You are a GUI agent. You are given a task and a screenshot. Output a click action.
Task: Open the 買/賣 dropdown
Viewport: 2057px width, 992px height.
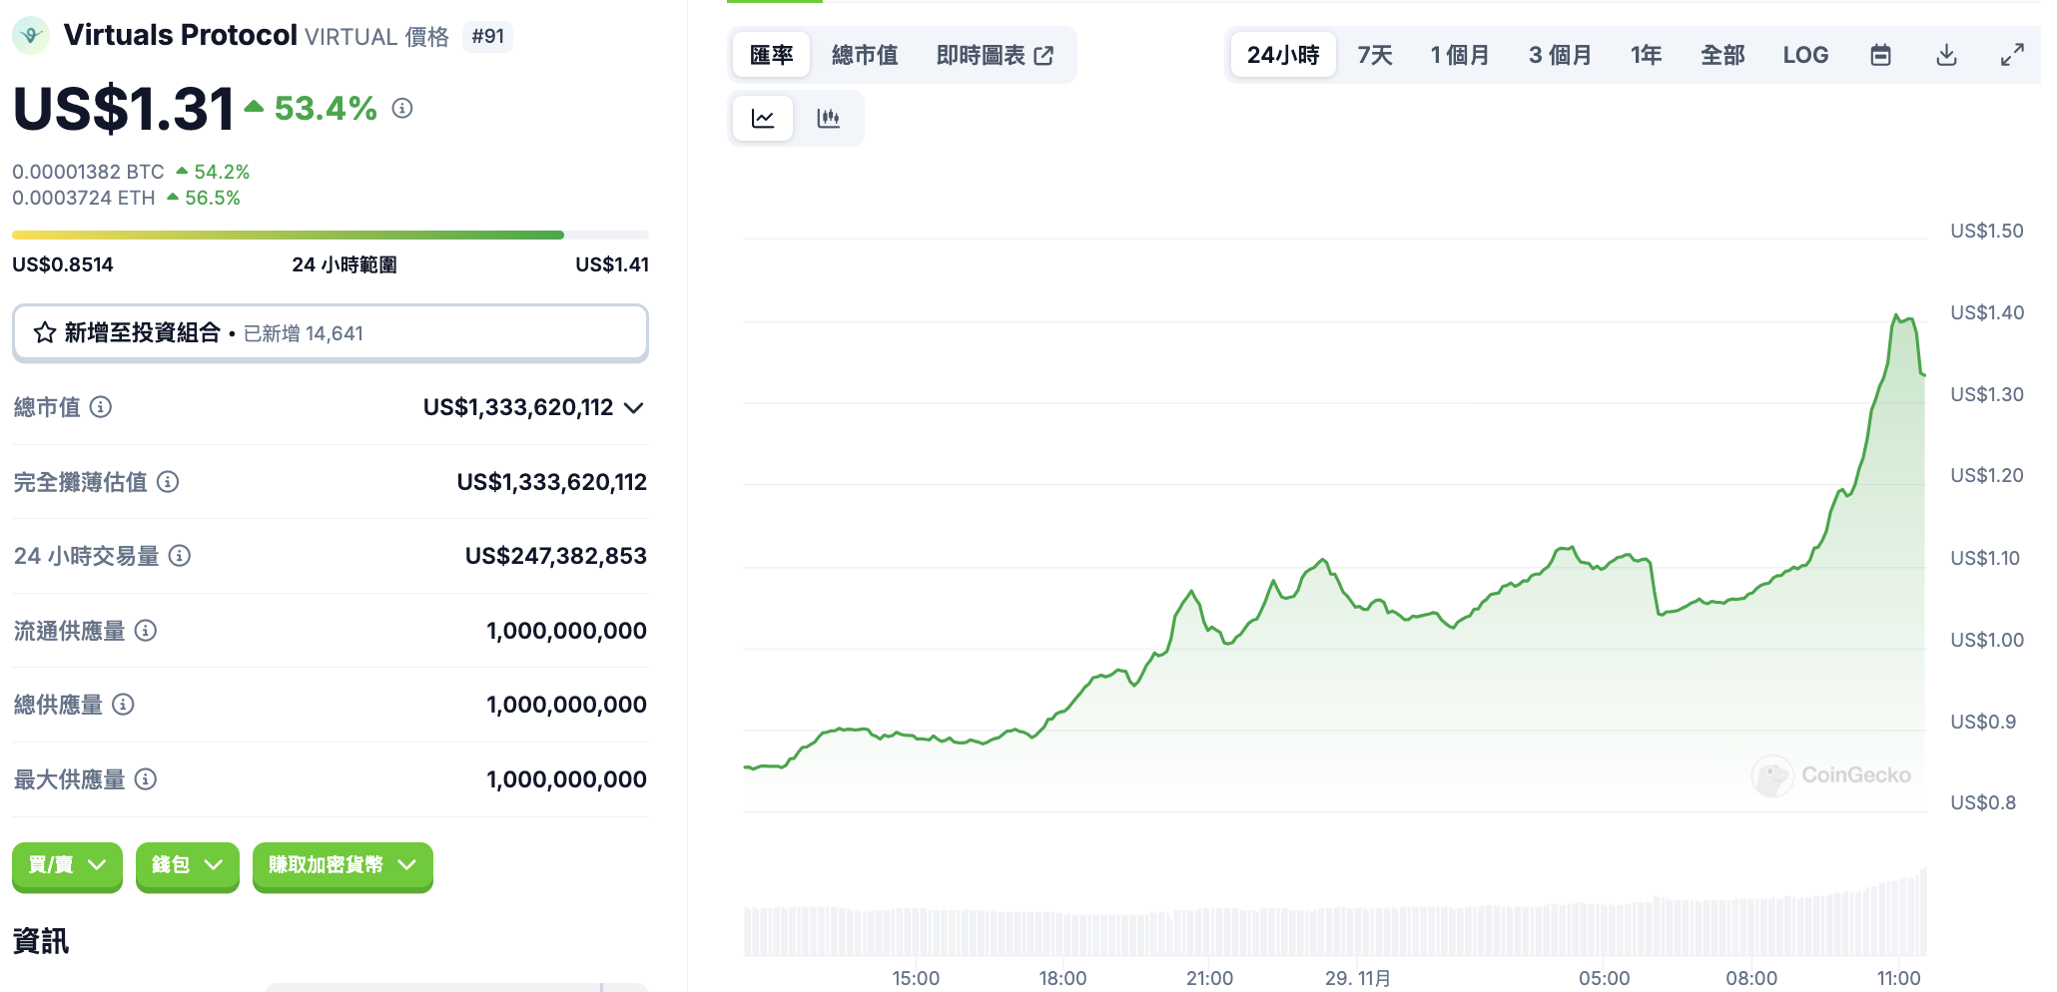coord(67,864)
